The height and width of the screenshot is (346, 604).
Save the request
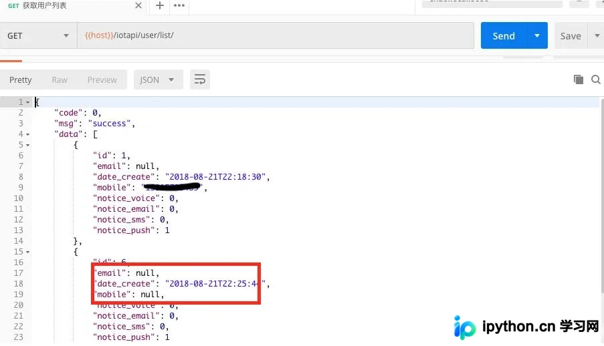point(571,36)
